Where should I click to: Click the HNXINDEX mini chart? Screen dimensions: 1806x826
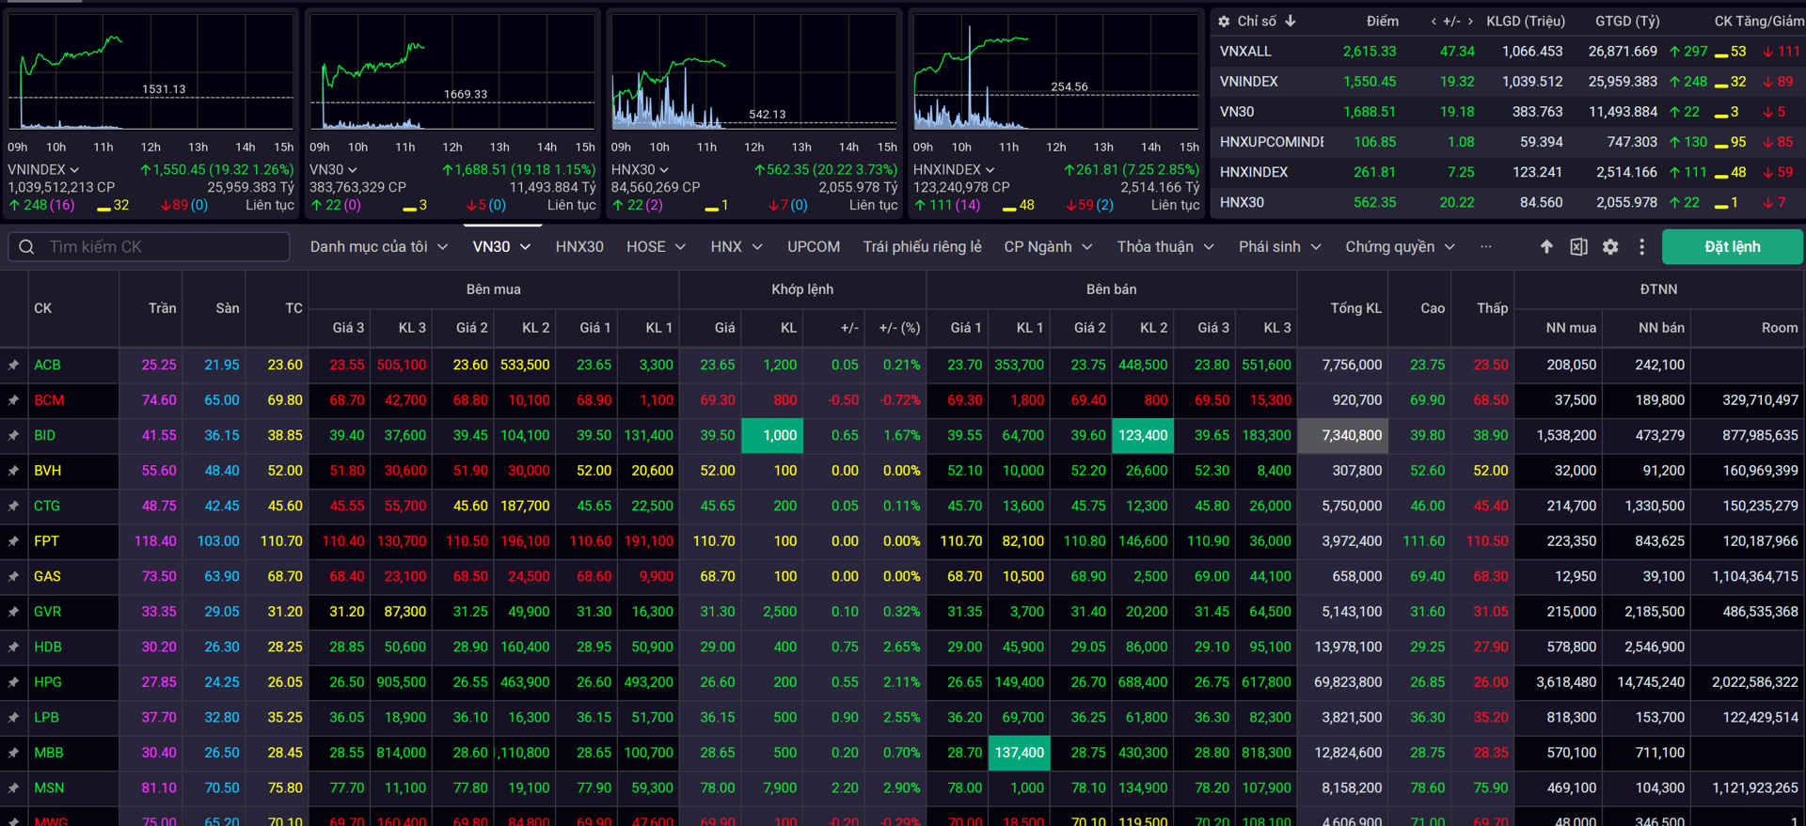(x=1056, y=72)
